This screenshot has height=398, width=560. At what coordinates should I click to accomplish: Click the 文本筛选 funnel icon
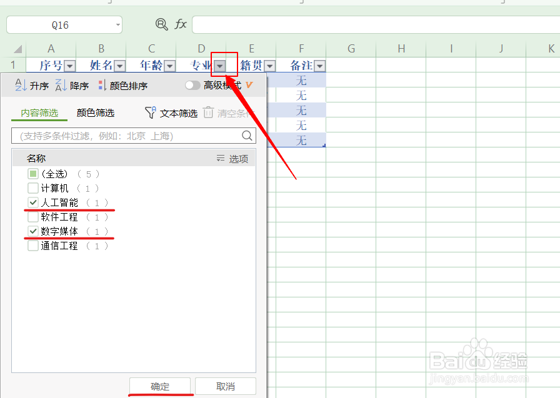[151, 113]
